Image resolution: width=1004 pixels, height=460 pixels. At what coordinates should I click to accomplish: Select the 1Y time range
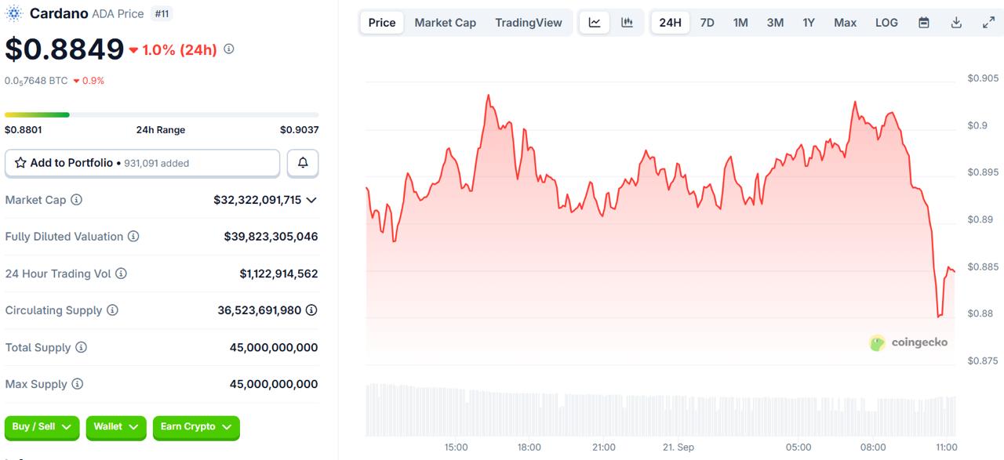pyautogui.click(x=809, y=23)
